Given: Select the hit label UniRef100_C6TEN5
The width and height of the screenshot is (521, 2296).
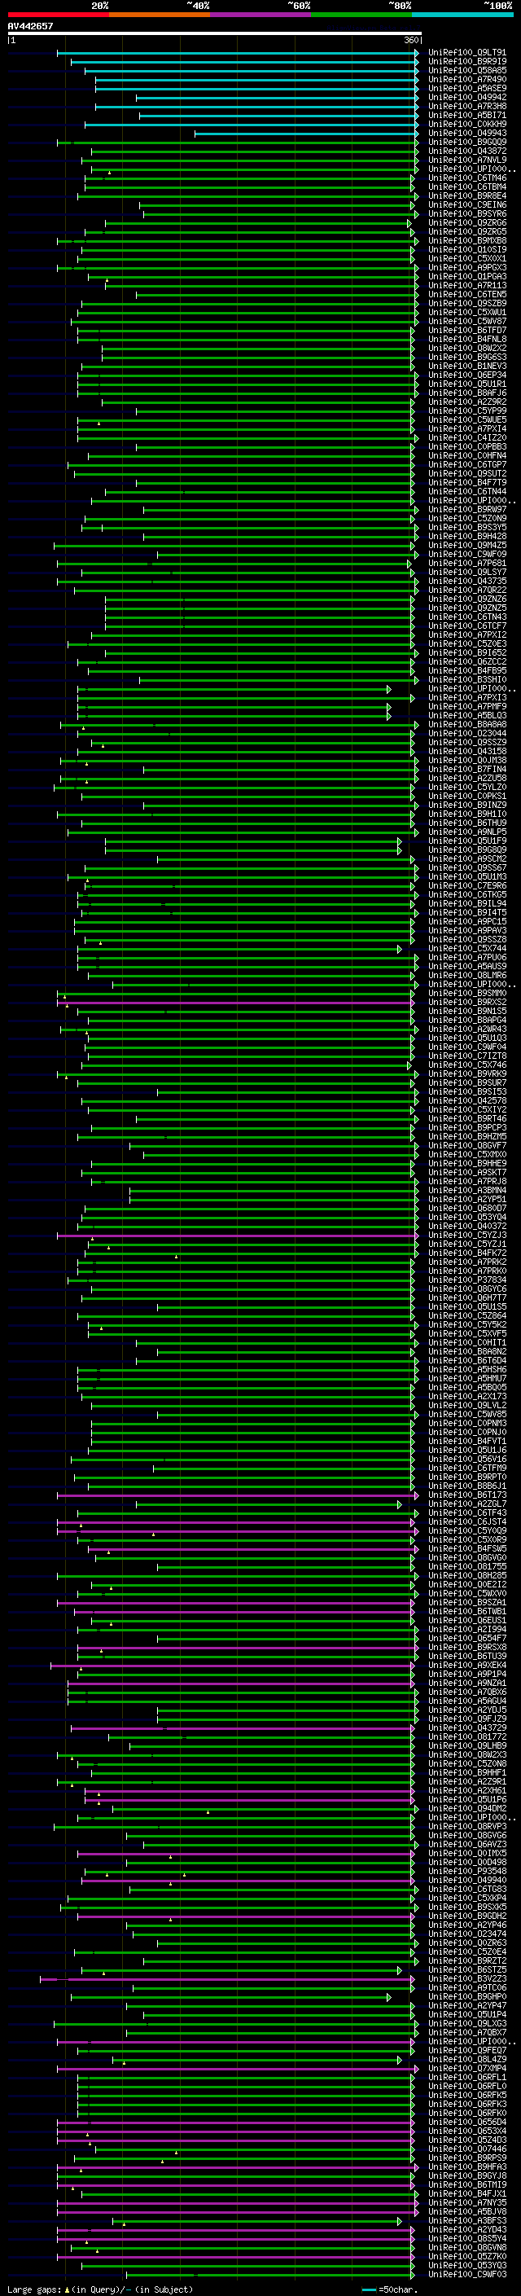Looking at the screenshot, I should tap(466, 294).
